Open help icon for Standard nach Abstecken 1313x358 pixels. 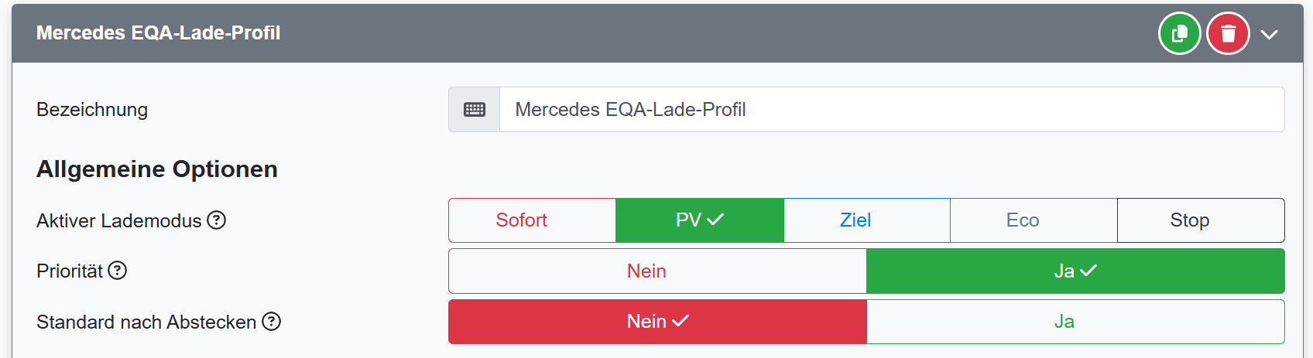(271, 322)
